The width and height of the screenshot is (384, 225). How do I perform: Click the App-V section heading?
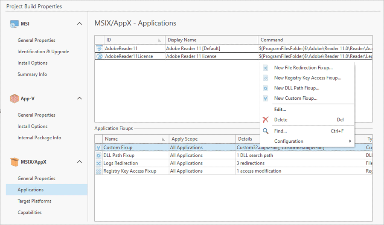[x=27, y=98]
